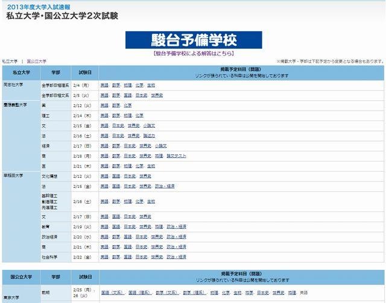Open 英語 for 早稲田大学 社会科学 2/22

(104, 257)
